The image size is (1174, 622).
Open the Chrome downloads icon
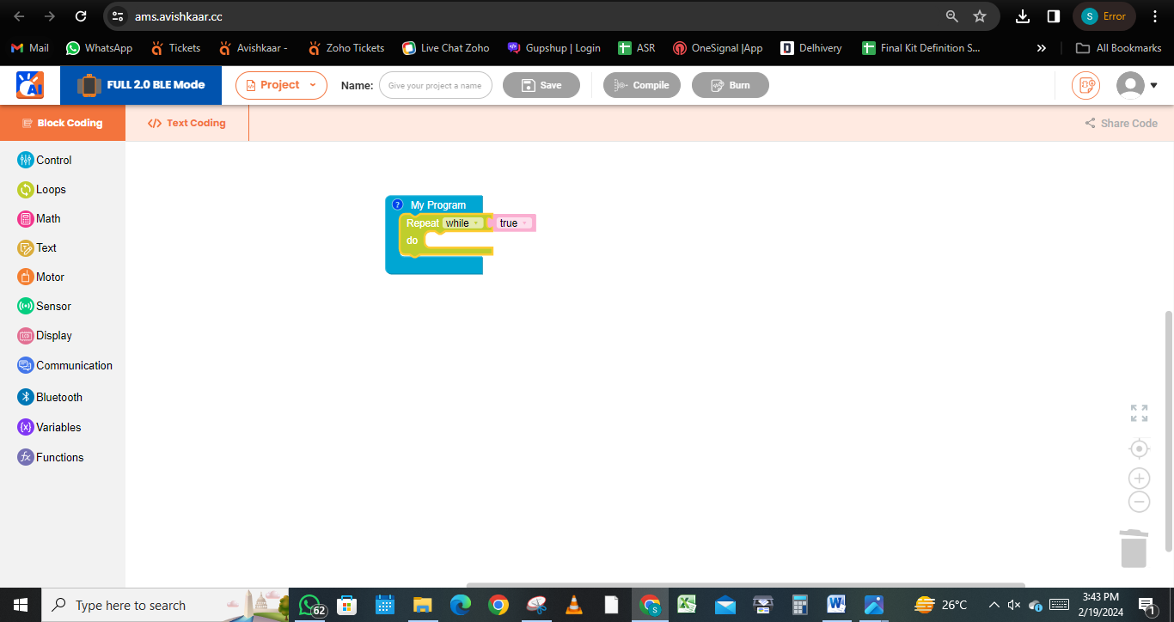tap(1023, 16)
